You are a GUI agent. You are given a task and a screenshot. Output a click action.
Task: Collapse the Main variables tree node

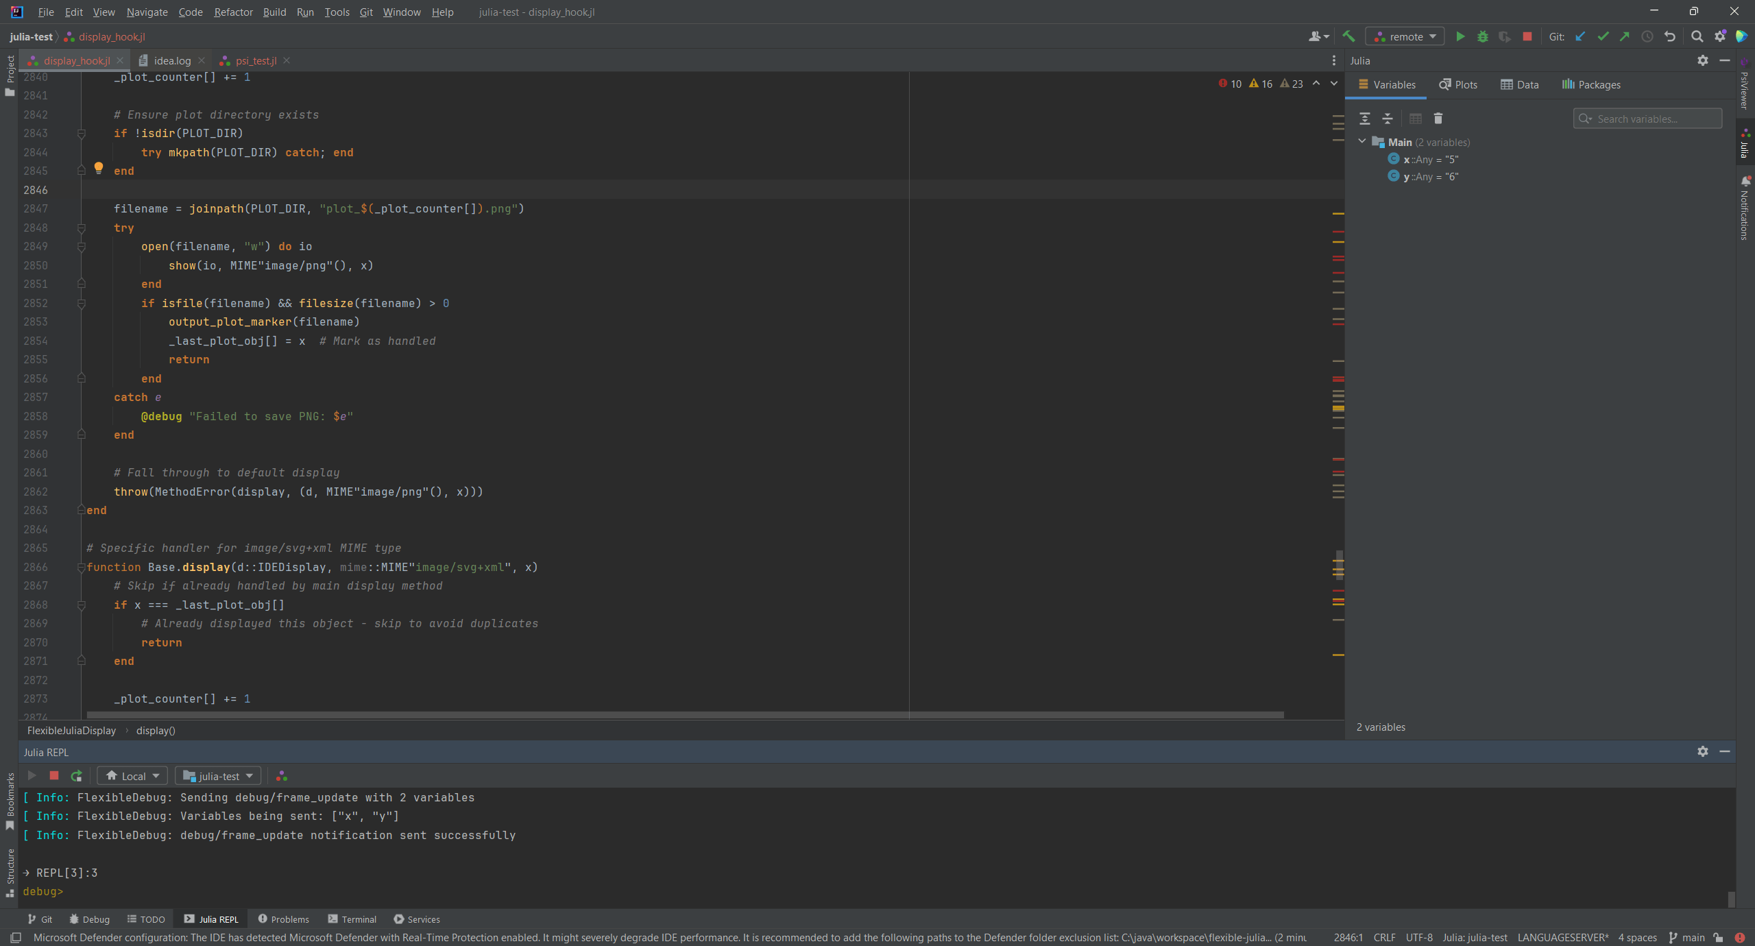pos(1361,142)
